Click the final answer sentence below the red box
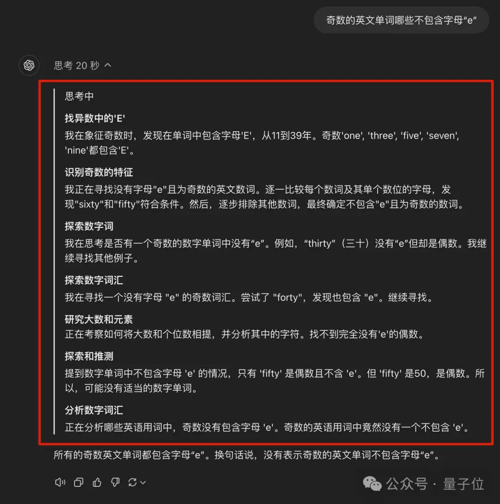 click(x=247, y=455)
